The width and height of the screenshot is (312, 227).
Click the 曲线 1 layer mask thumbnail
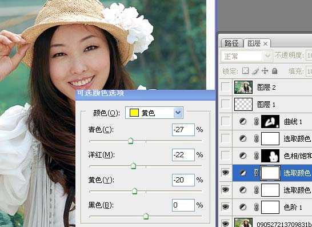coord(270,121)
